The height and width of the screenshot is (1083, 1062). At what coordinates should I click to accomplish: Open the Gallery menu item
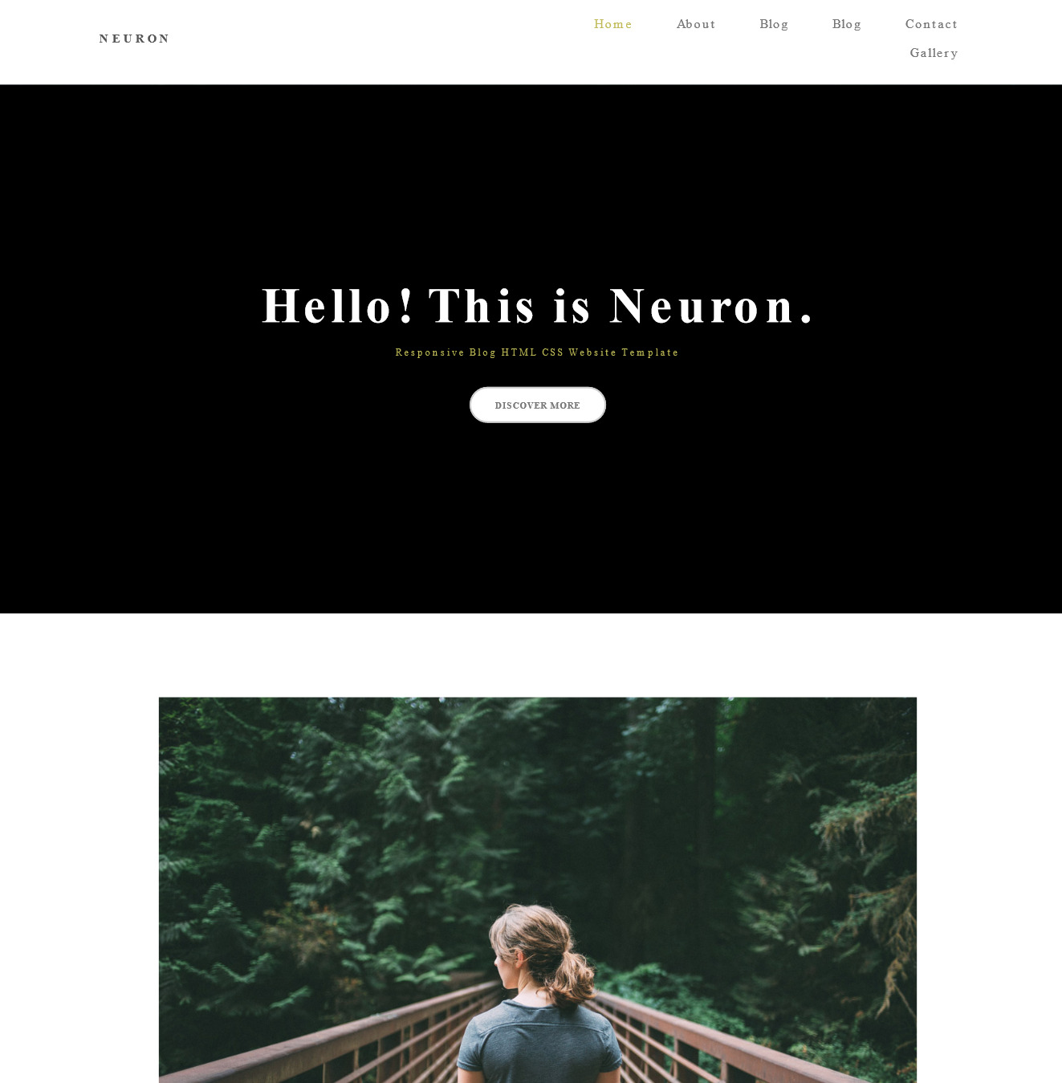(934, 53)
